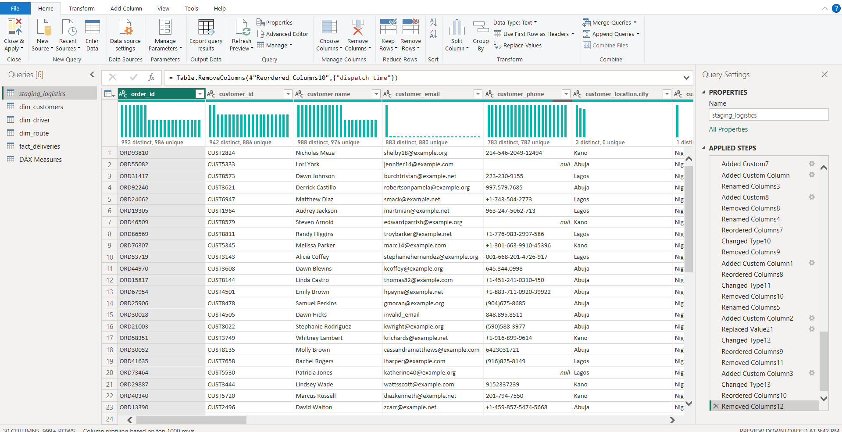842x432 pixels.
Task: Open the Advanced Editor
Action: pyautogui.click(x=282, y=34)
